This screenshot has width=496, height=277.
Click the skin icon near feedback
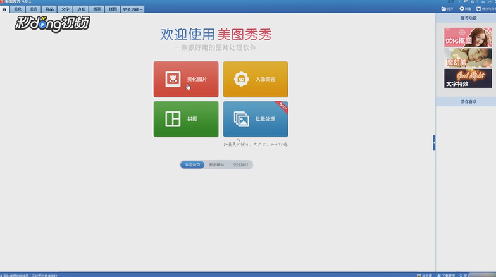click(x=473, y=1)
